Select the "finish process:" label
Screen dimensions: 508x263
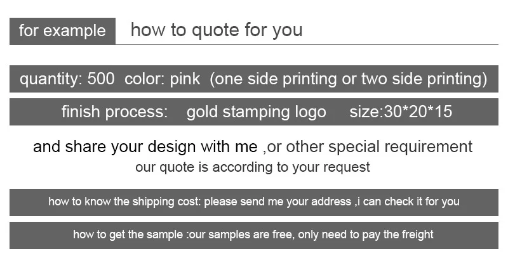point(114,112)
